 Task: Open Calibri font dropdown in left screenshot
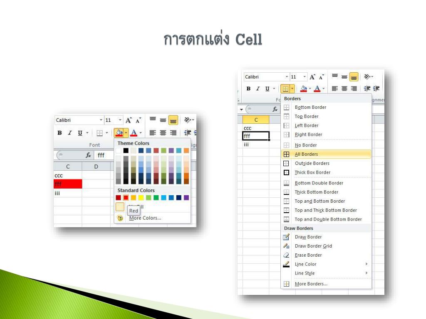point(101,120)
